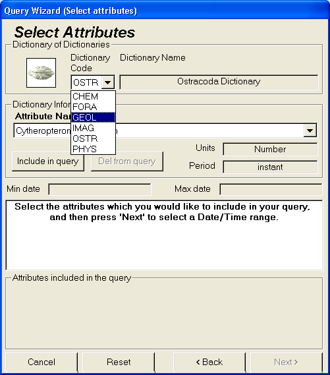The height and width of the screenshot is (375, 330).
Task: Click the ostracod shell thumbnail image
Action: [41, 72]
